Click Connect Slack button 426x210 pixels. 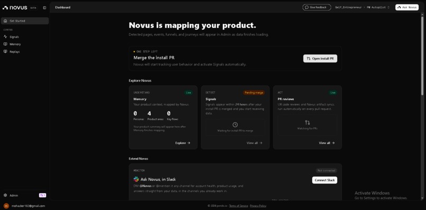(325, 180)
